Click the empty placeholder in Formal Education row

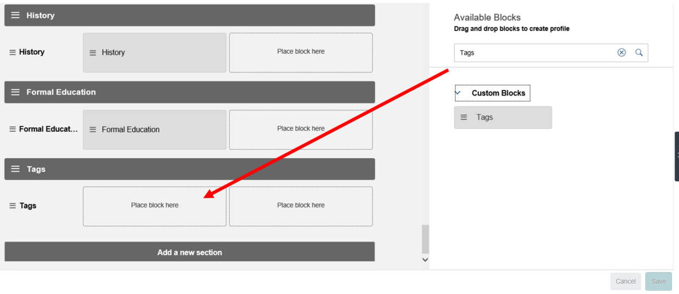[x=301, y=129]
